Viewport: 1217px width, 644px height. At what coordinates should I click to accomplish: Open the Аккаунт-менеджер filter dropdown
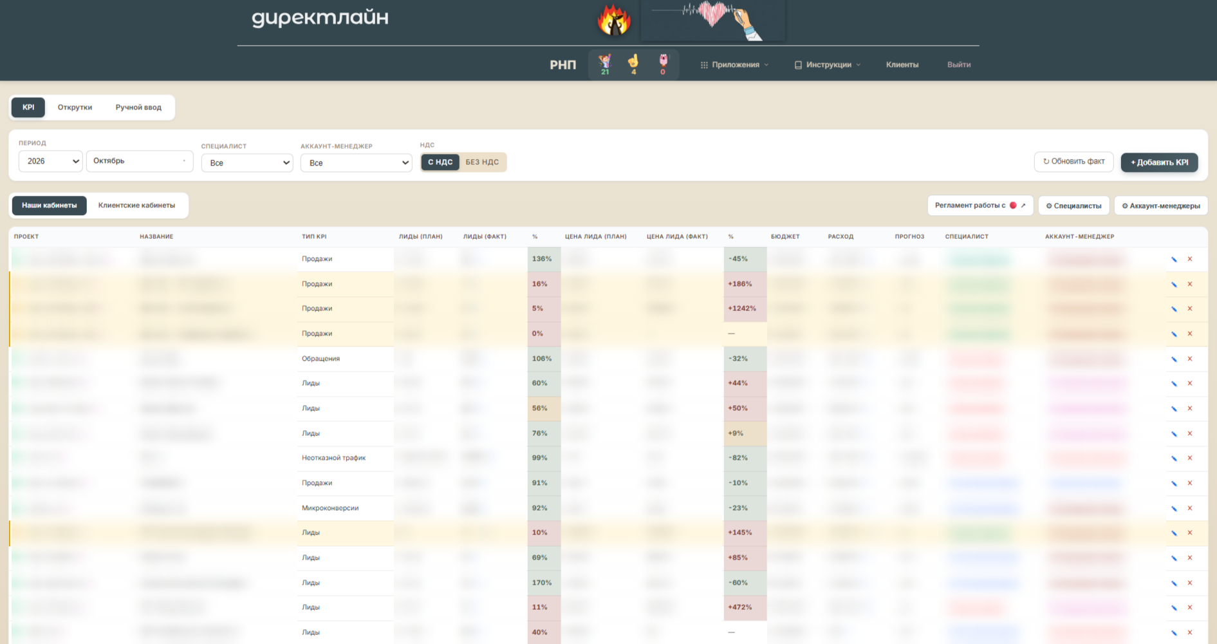[x=356, y=163]
